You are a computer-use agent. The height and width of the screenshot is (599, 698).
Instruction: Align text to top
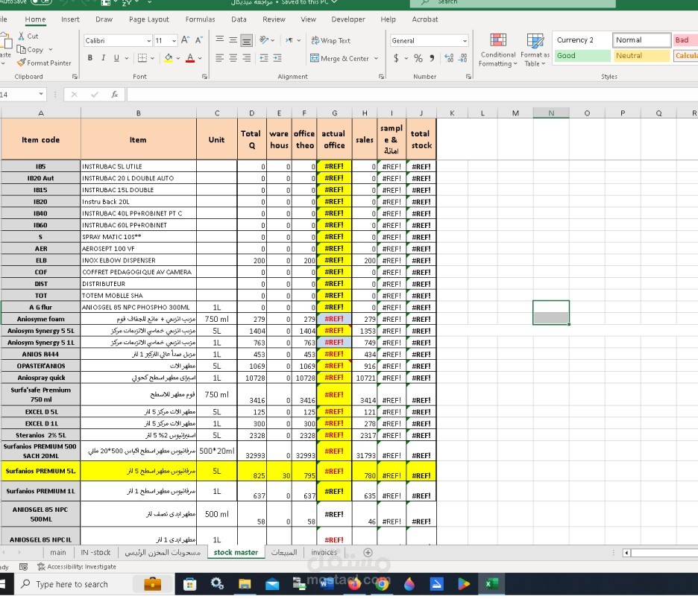point(219,40)
